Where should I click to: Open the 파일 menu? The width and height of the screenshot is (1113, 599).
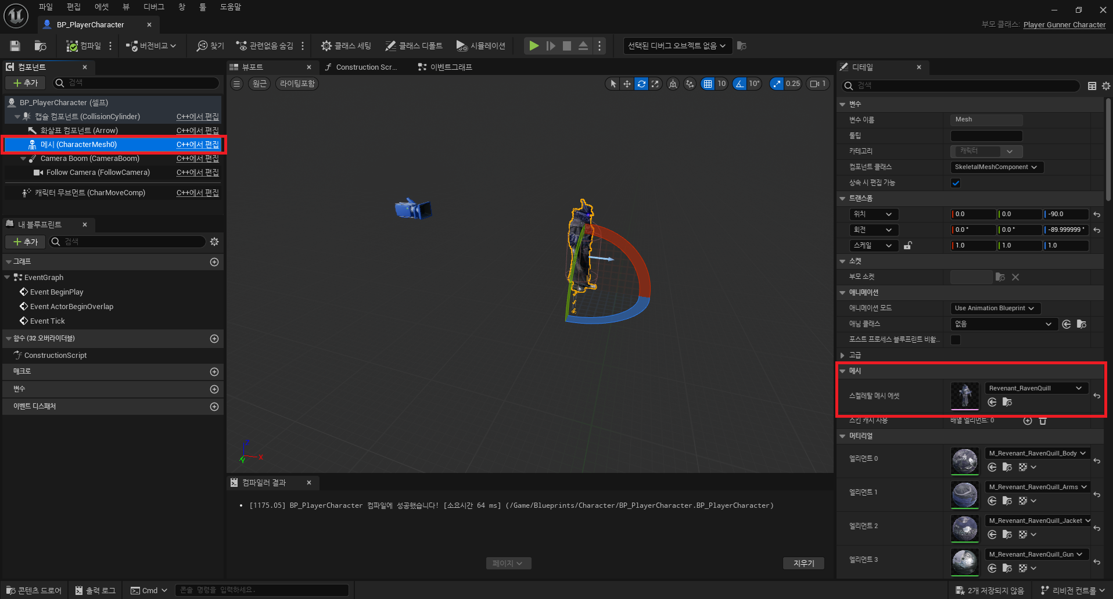[46, 7]
